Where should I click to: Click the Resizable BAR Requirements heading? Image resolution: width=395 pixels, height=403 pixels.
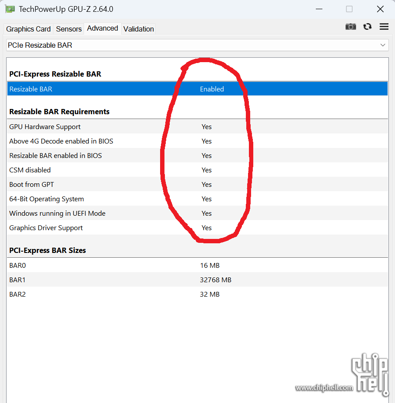pyautogui.click(x=59, y=112)
